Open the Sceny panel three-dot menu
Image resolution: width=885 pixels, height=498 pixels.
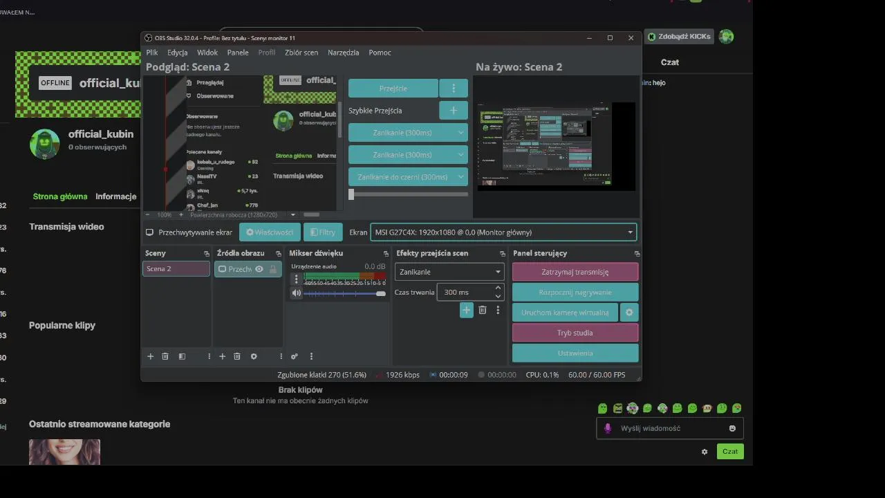pos(209,356)
